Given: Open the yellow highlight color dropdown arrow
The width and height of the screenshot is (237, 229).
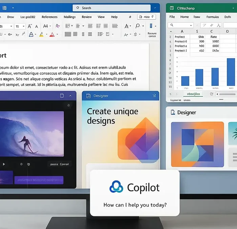Looking at the screenshot, I should pos(47,34).
